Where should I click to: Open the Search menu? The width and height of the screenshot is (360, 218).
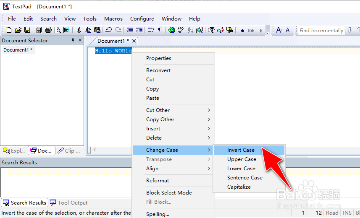click(x=48, y=19)
